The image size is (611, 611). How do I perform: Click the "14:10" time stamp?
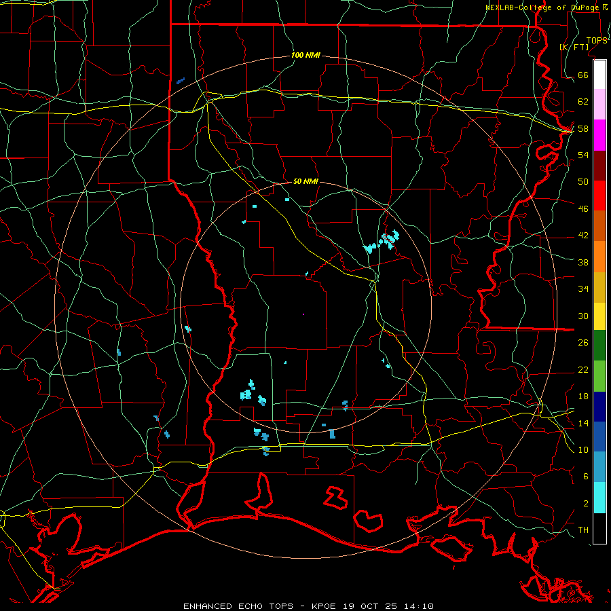coord(418,606)
